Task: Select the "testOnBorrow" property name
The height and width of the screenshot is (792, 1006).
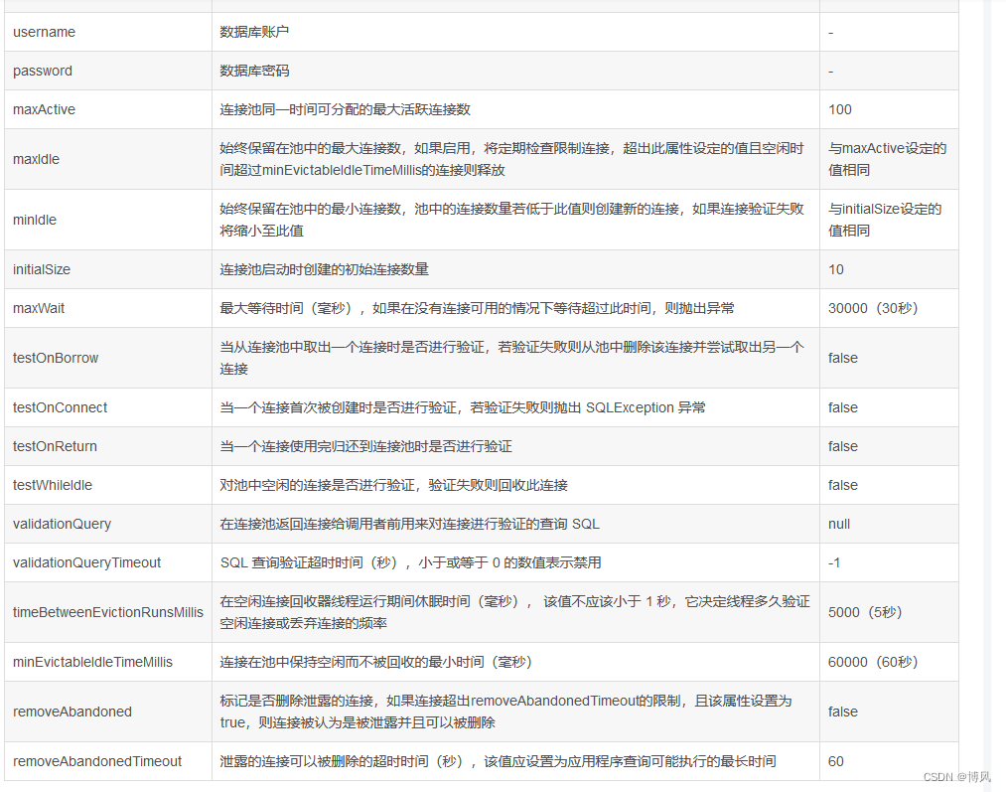Action: [x=56, y=358]
